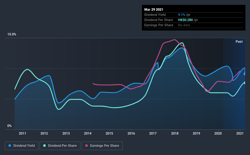This screenshot has height=155, width=250.
Task: Click the 2016 x-axis year label
Action: click(131, 133)
